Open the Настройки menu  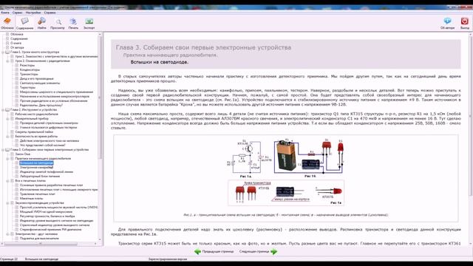[x=33, y=13]
